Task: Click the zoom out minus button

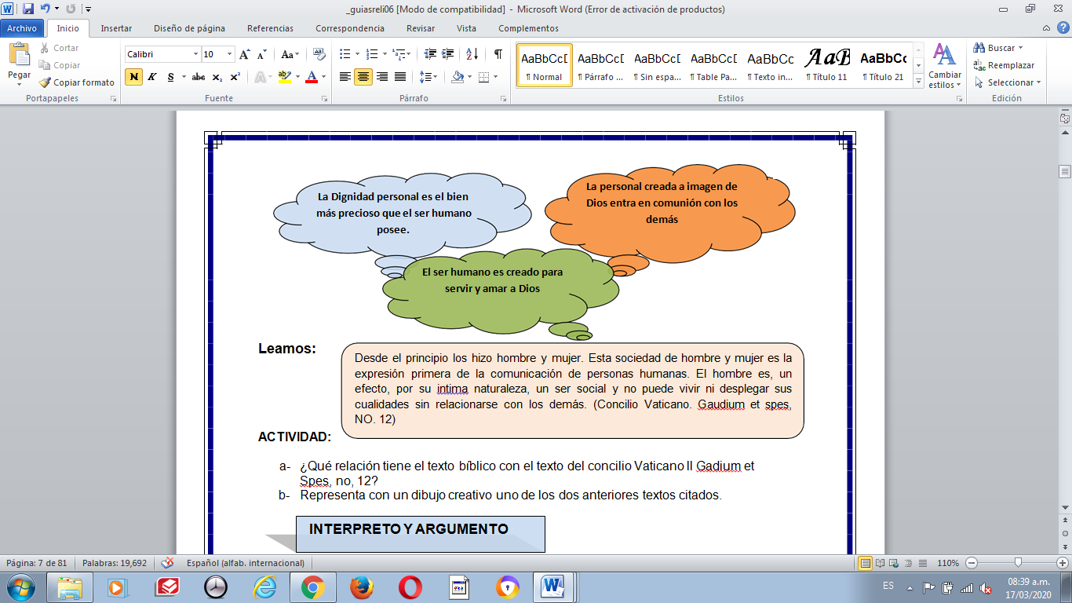Action: tap(972, 563)
